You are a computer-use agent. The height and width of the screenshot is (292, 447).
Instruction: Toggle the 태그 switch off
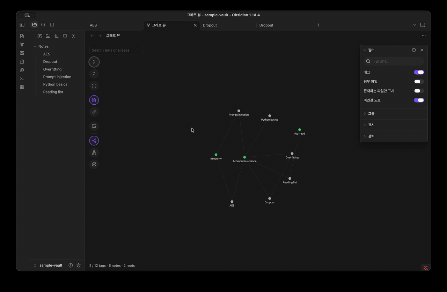pos(419,72)
